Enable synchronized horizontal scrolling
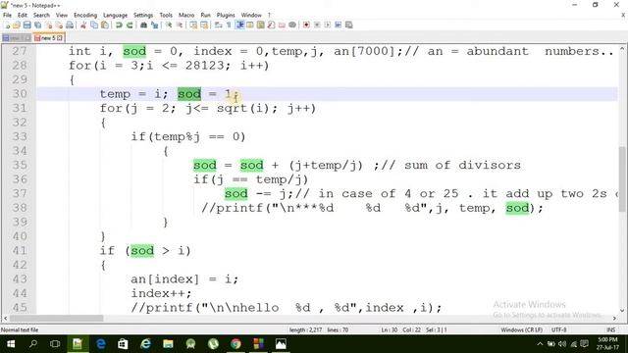628x353 pixels. click(x=204, y=25)
